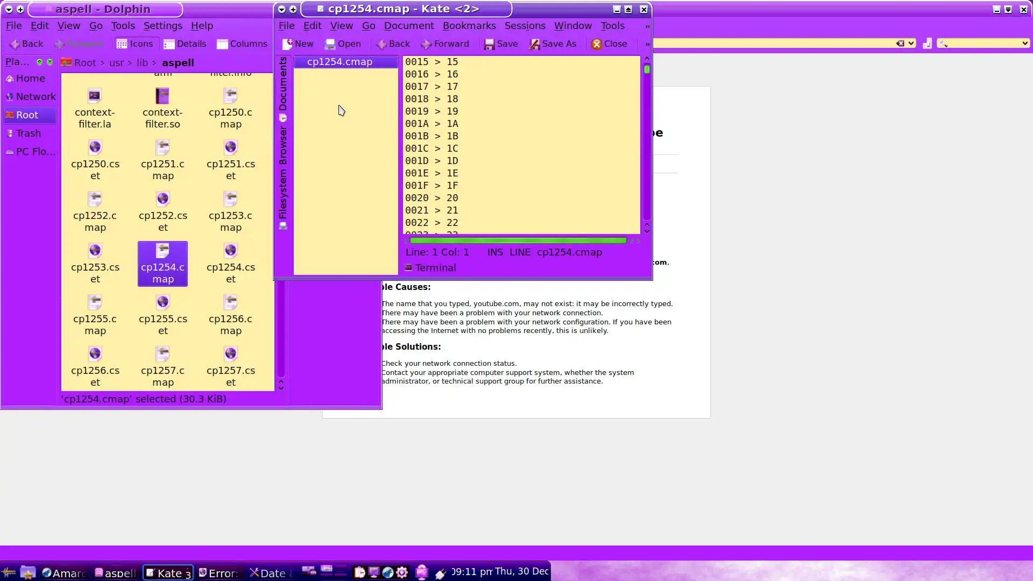Open the cp1252.cset file icon
This screenshot has width=1033, height=581.
(162, 200)
